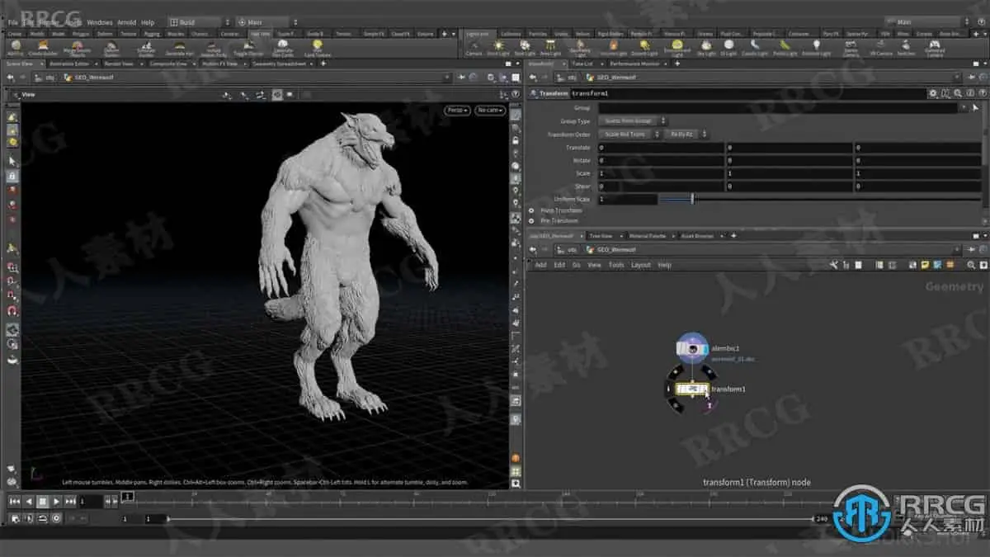Screen dimensions: 990x557
Task: Switch to the Material Palette tab
Action: [648, 236]
